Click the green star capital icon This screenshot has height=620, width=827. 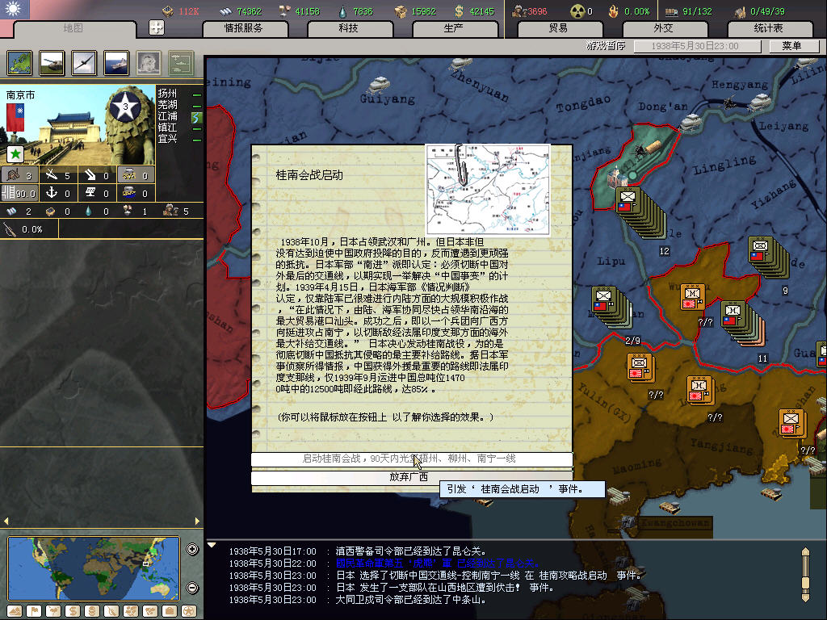[15, 154]
